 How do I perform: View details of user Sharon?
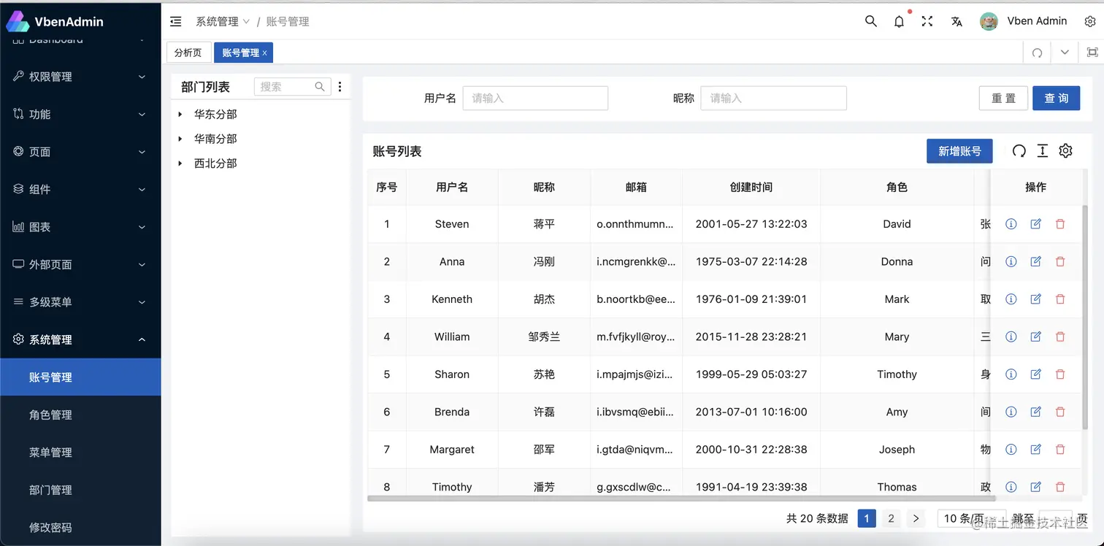[1011, 374]
